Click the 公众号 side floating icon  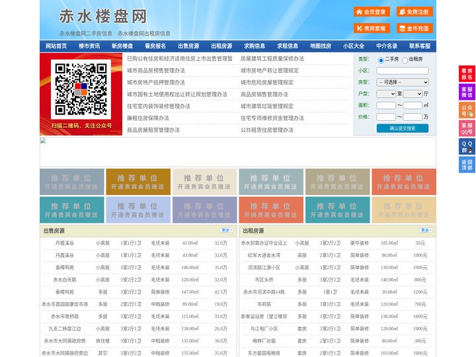(467, 110)
